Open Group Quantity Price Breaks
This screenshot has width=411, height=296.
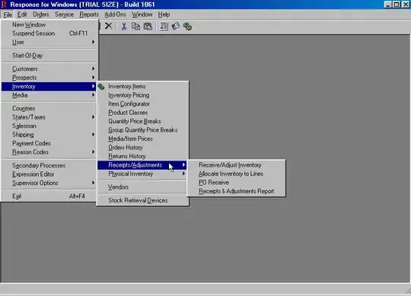click(x=142, y=130)
